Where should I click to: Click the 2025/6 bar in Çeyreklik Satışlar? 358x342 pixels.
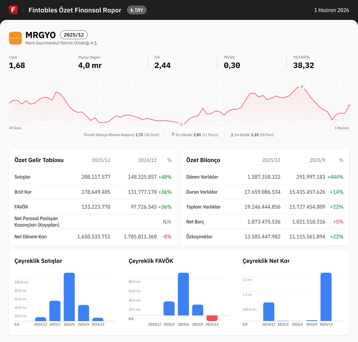coord(69,297)
